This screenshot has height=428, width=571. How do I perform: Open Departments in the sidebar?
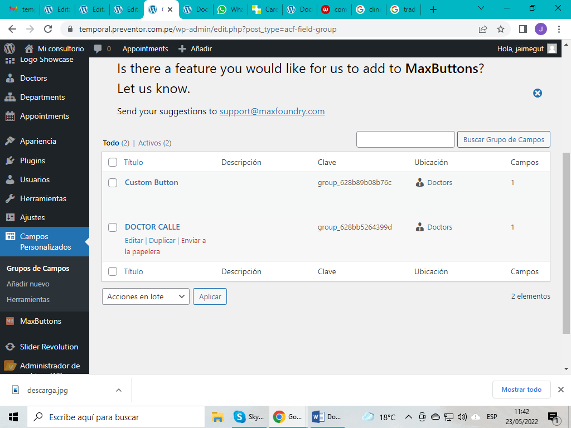(42, 97)
